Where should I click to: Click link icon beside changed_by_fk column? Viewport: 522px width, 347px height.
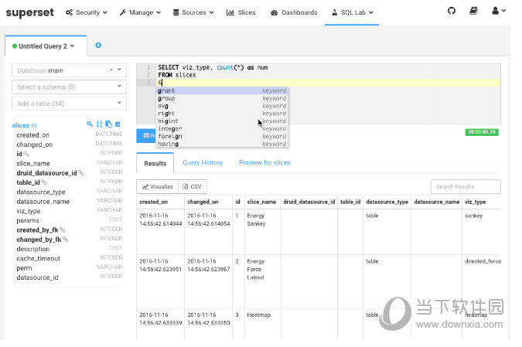[x=65, y=240]
